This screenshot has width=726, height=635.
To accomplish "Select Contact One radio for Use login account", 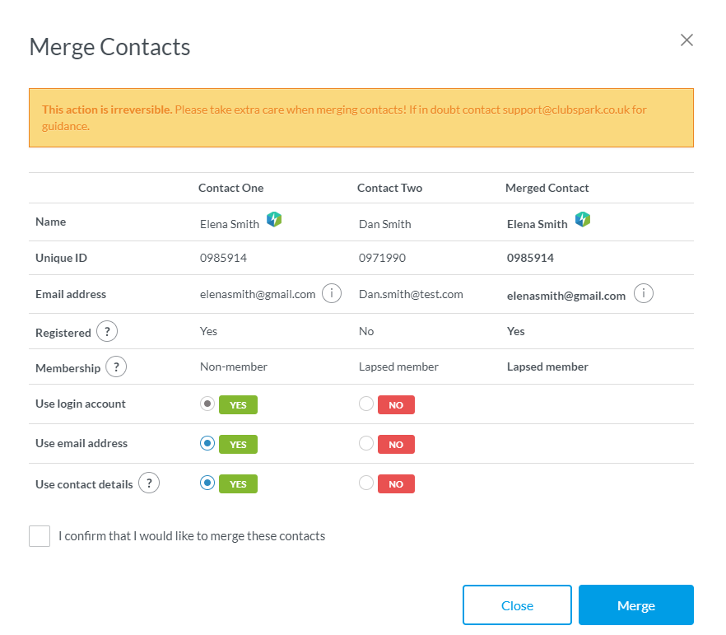I will pos(207,404).
